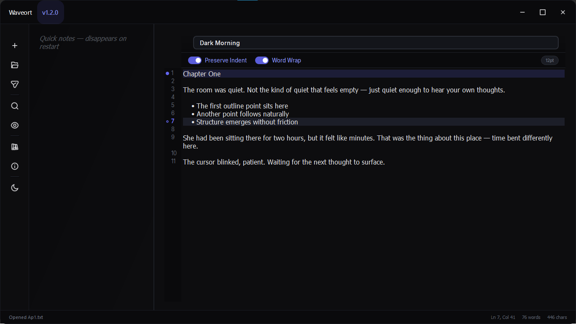Click the 76 words counter
Image resolution: width=576 pixels, height=324 pixels.
(531, 317)
